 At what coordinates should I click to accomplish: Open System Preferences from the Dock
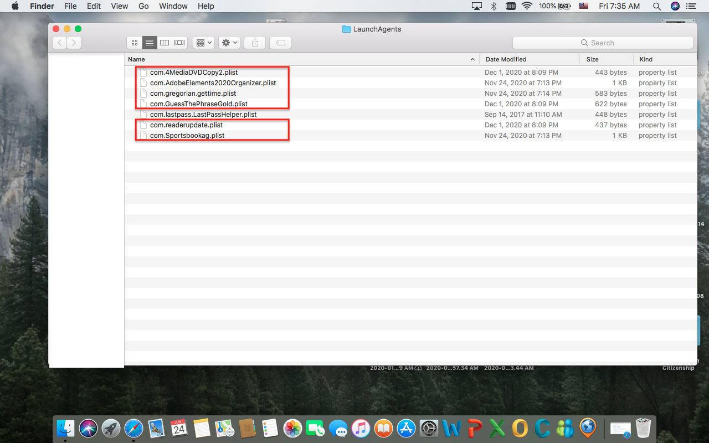pyautogui.click(x=429, y=428)
